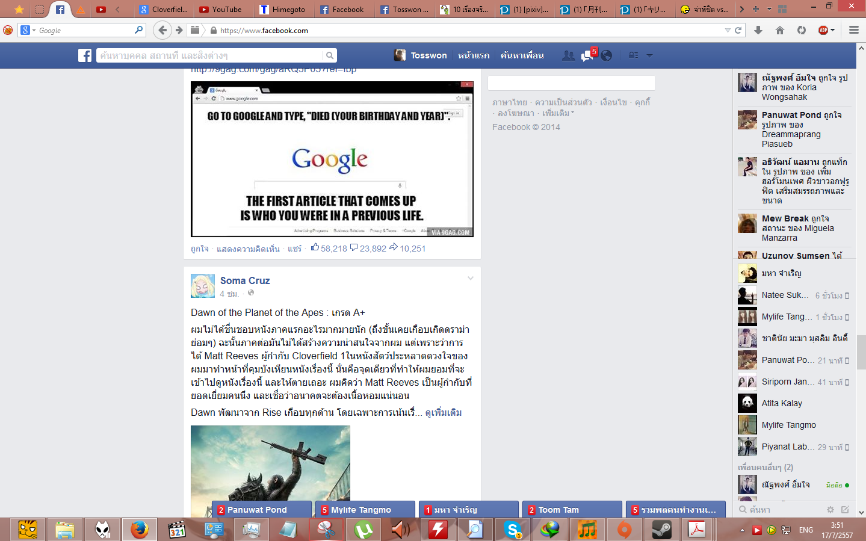The image size is (866, 541).
Task: Switch to the (1) [pixiv]... tab
Action: pyautogui.click(x=525, y=9)
